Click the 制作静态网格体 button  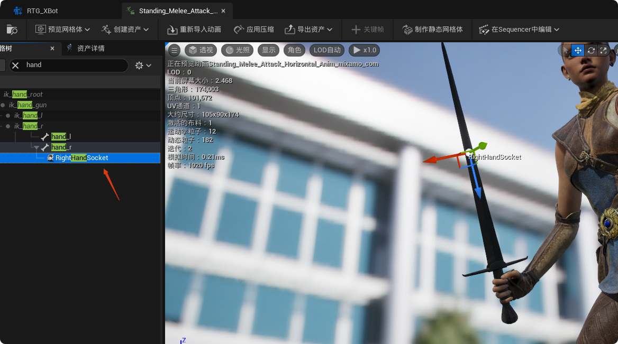(x=432, y=30)
